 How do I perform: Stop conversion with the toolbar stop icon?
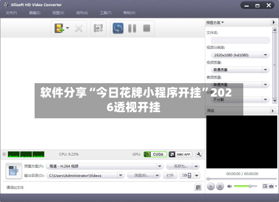click(x=147, y=28)
